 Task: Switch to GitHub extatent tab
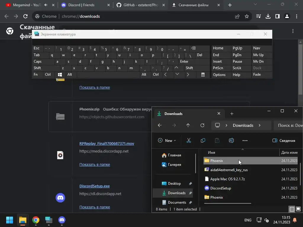pos(141,5)
